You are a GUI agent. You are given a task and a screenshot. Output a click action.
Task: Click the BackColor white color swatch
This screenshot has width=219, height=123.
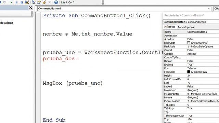pos(189,43)
